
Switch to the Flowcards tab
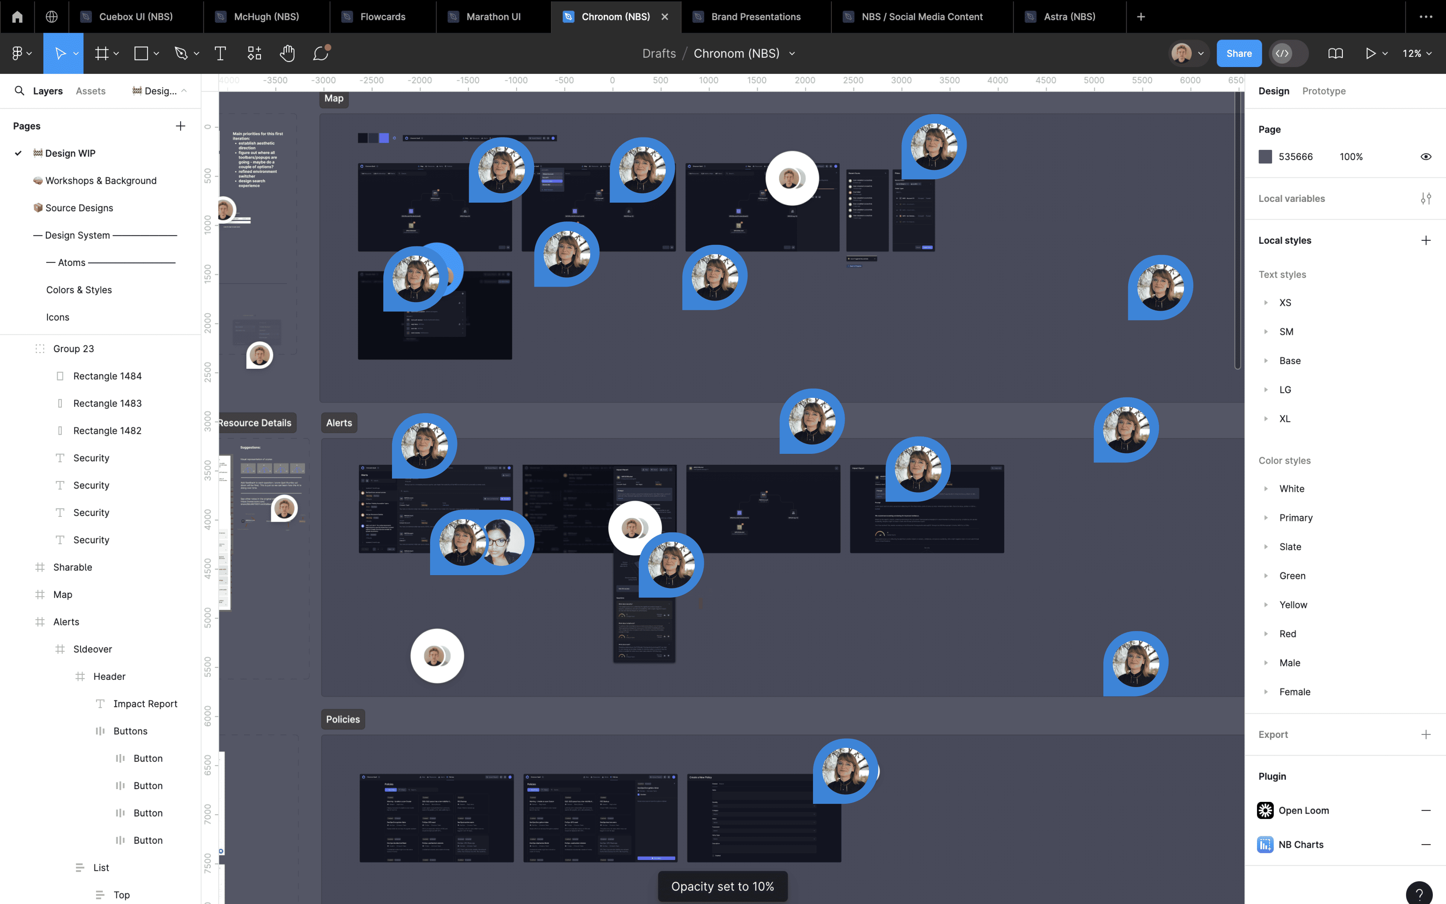click(383, 17)
